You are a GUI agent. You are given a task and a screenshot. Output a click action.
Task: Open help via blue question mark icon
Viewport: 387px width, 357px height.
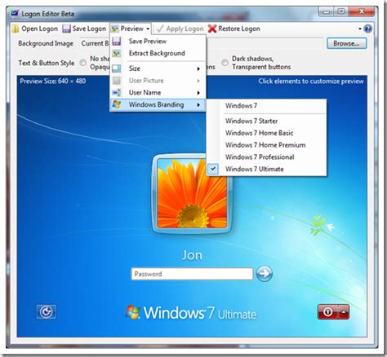tap(367, 29)
